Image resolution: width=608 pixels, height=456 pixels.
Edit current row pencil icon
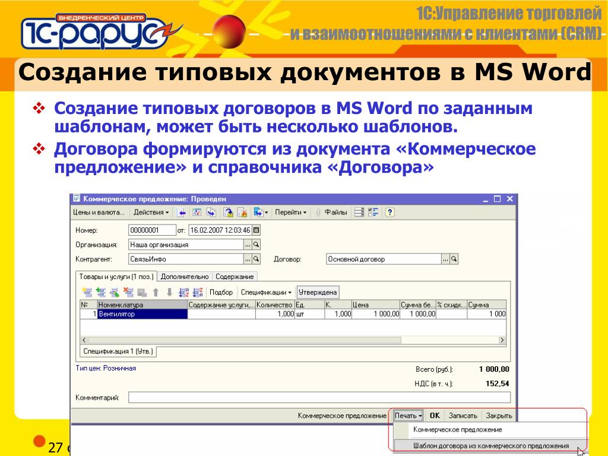115,292
